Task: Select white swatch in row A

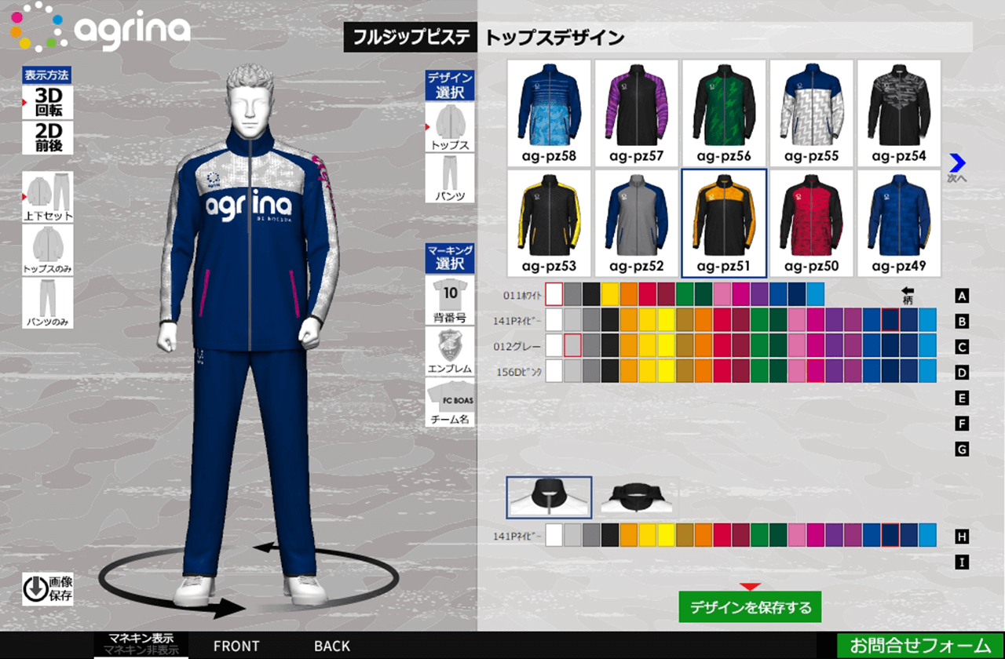Action: (554, 294)
